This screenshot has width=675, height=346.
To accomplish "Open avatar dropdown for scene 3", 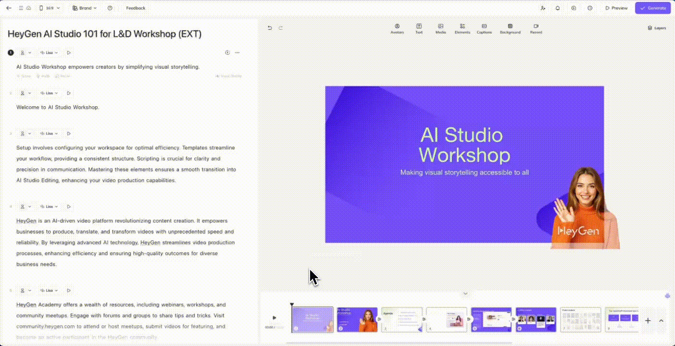I will [25, 133].
